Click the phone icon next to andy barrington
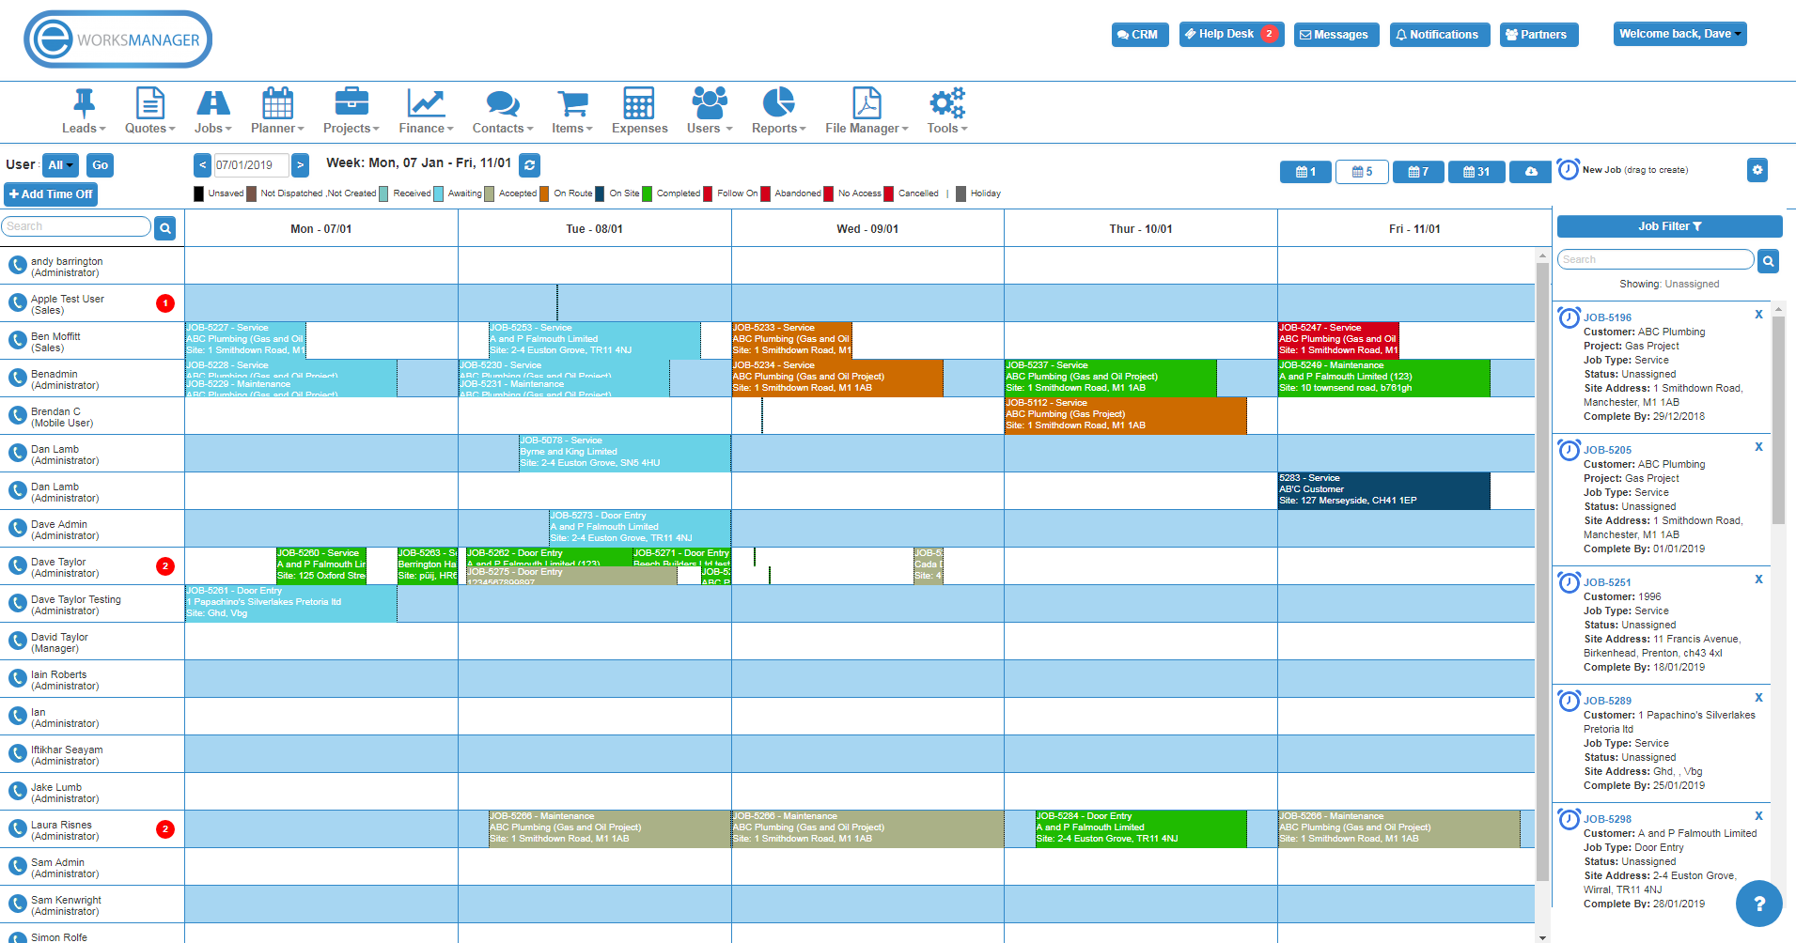 19,265
